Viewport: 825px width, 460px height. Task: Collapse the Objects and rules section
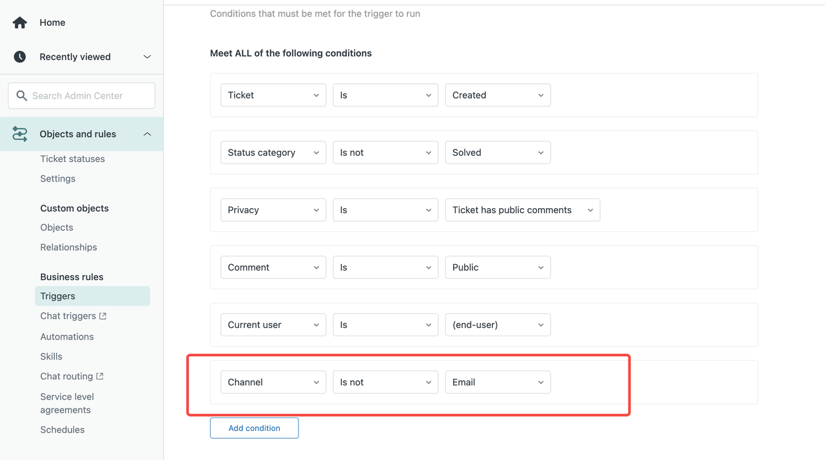point(147,134)
